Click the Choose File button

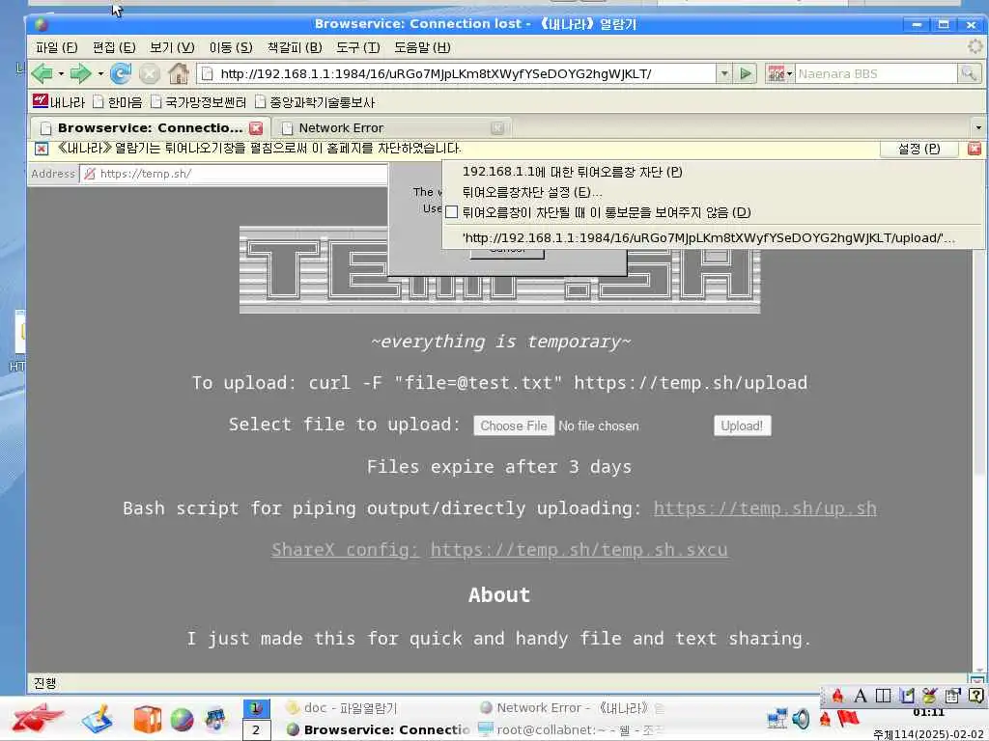(x=514, y=425)
